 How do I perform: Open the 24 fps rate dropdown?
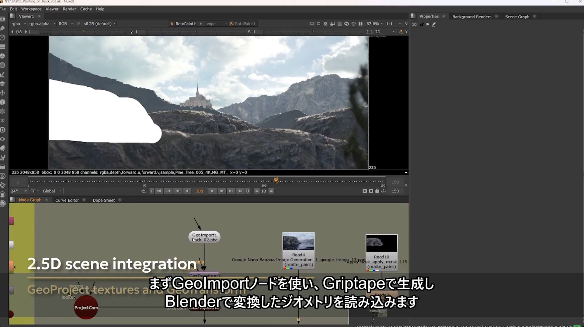(19, 191)
